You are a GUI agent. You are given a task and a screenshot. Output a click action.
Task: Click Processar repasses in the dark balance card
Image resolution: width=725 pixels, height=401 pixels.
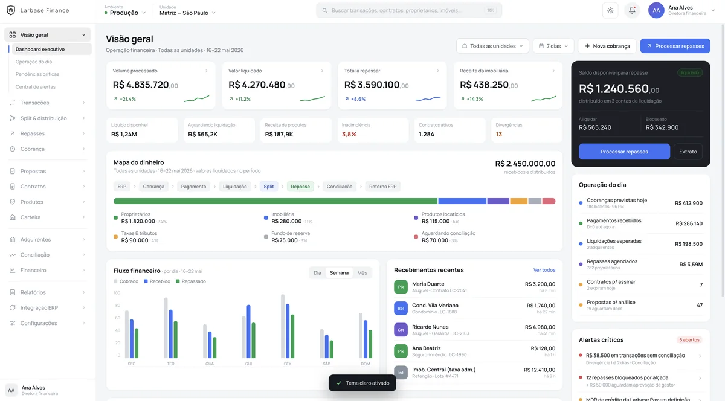point(624,152)
